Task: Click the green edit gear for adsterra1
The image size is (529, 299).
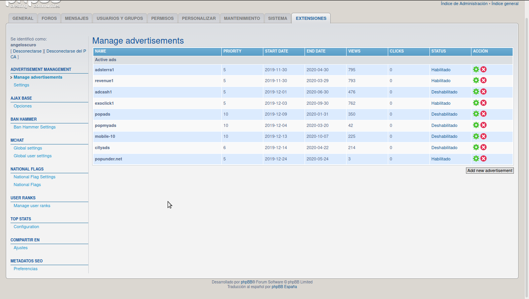Action: (476, 69)
